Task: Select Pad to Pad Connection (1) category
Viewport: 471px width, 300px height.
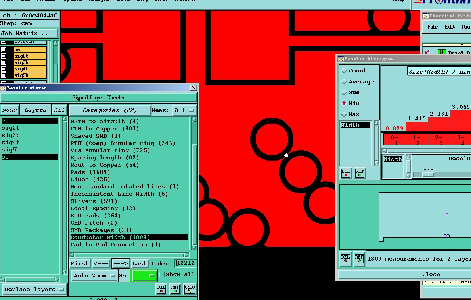Action: (x=129, y=244)
